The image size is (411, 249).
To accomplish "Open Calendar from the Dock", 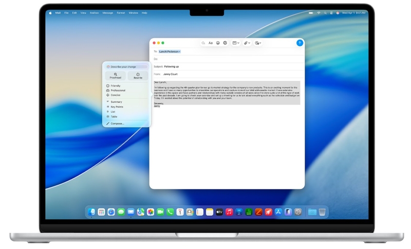I will point(180,212).
